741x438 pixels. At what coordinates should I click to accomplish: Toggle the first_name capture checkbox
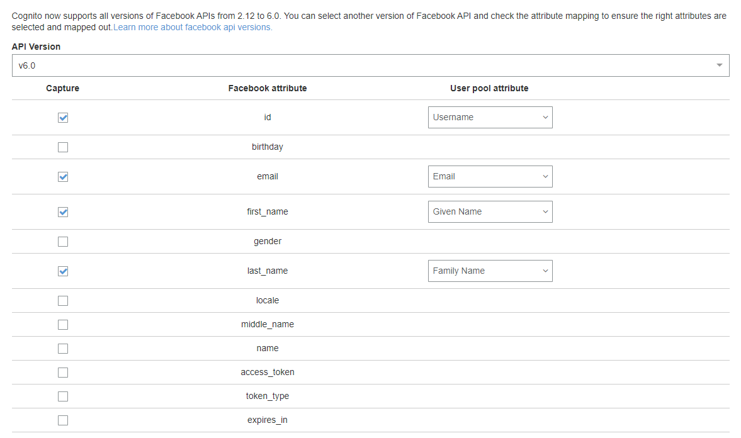click(x=63, y=212)
